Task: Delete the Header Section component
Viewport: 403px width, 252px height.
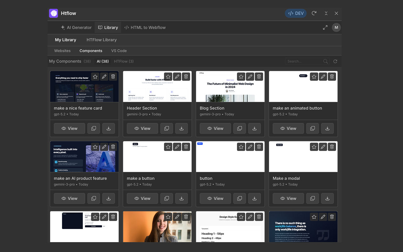Action: (186, 77)
